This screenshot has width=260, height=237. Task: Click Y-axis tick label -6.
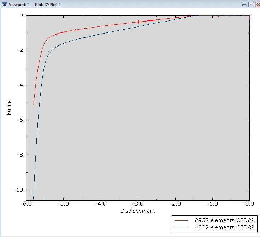tap(21, 120)
